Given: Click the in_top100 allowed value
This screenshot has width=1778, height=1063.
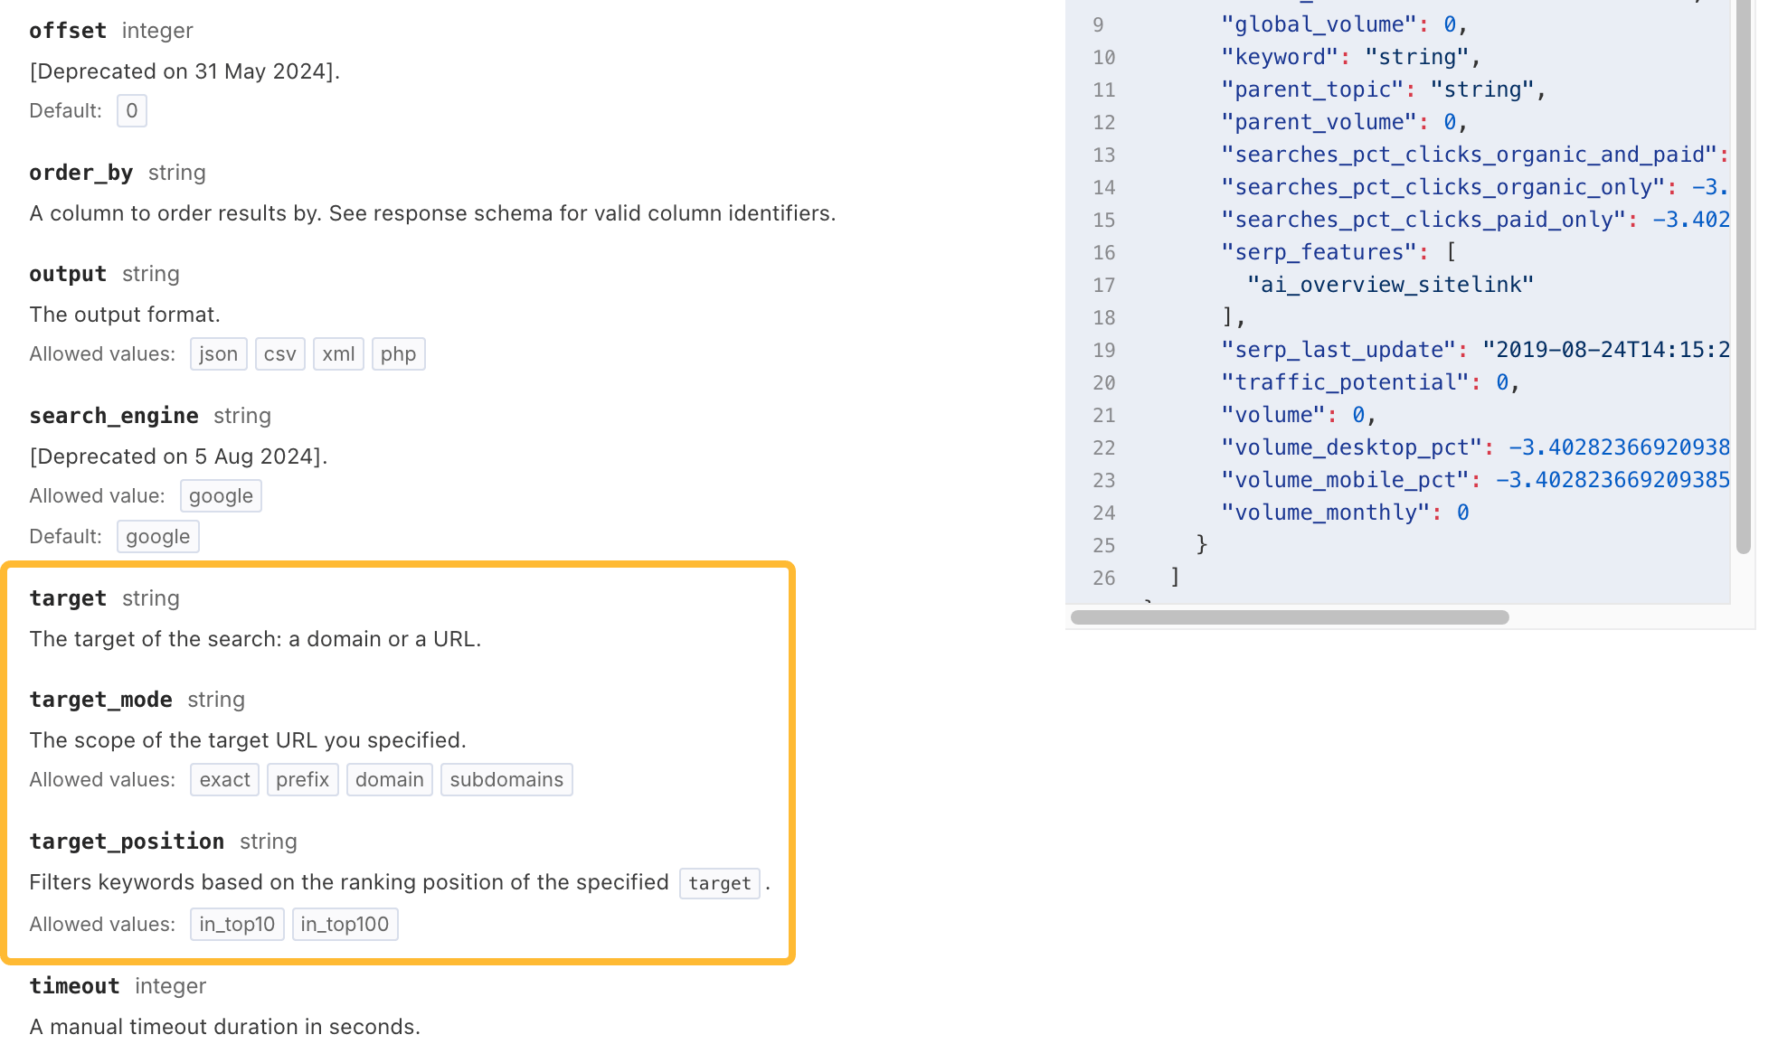Looking at the screenshot, I should click(x=345, y=925).
